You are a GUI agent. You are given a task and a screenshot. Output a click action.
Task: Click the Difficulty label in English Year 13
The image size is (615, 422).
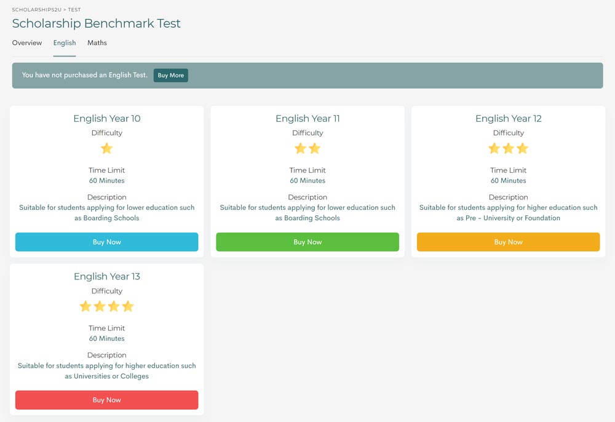click(106, 291)
